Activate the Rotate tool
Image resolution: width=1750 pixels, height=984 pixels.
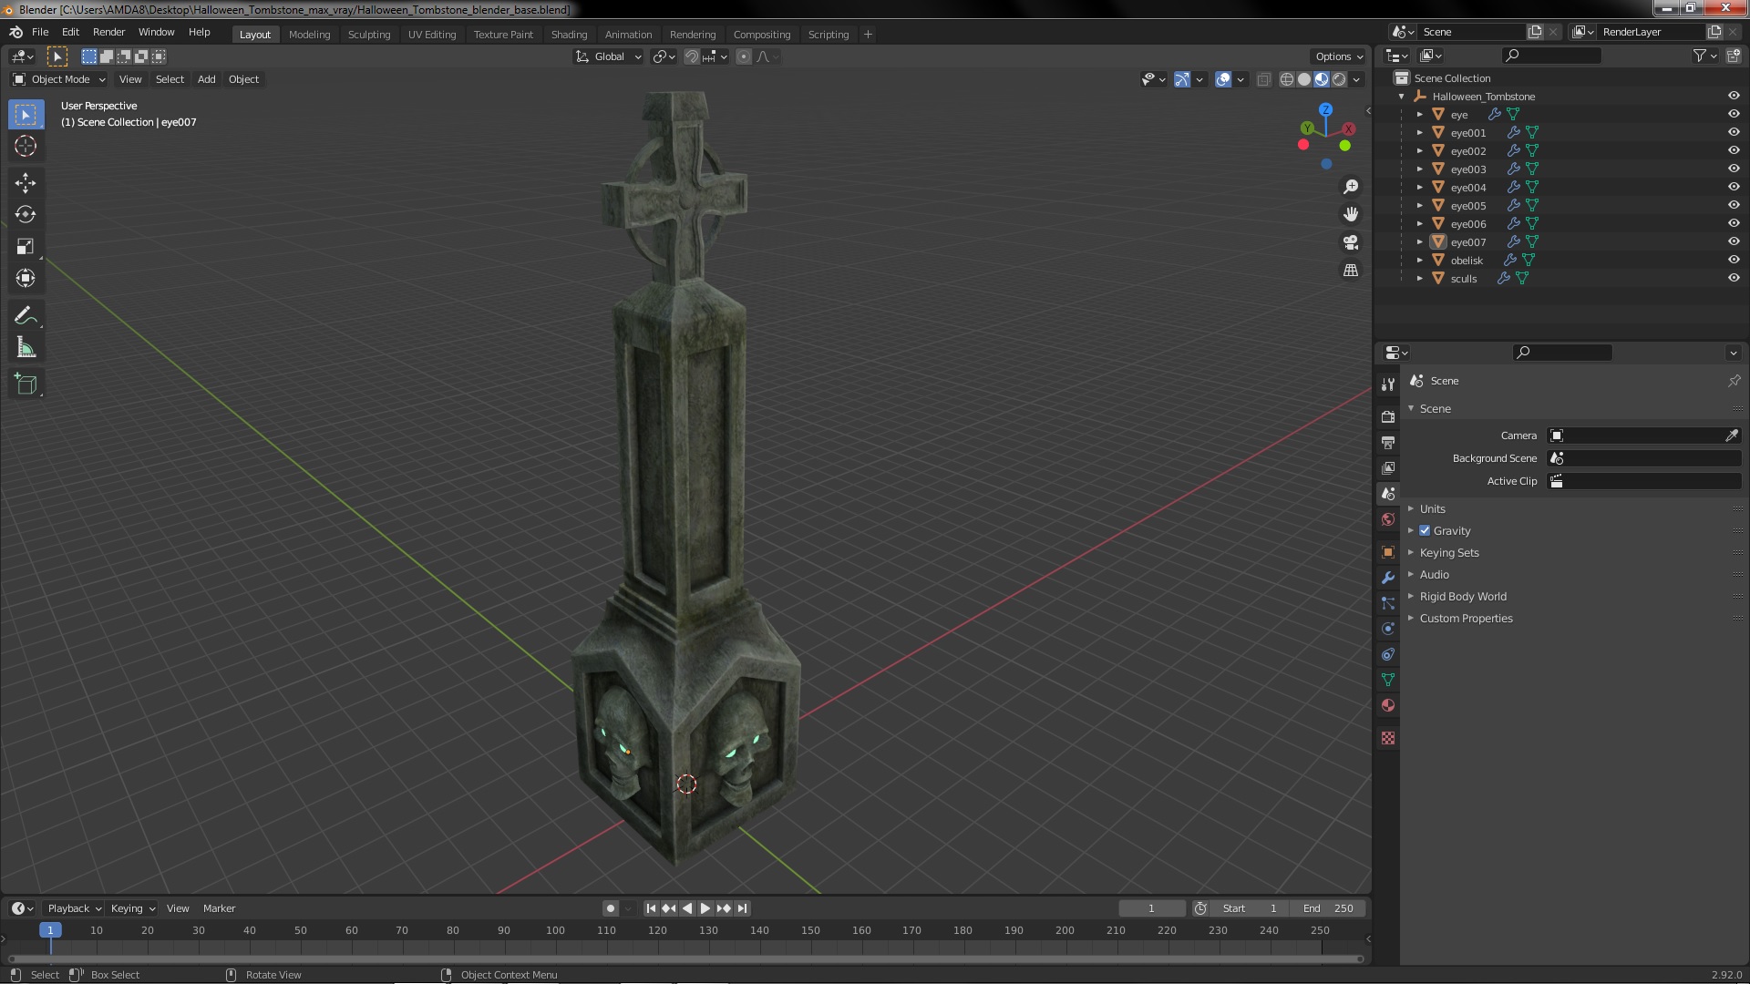point(26,214)
